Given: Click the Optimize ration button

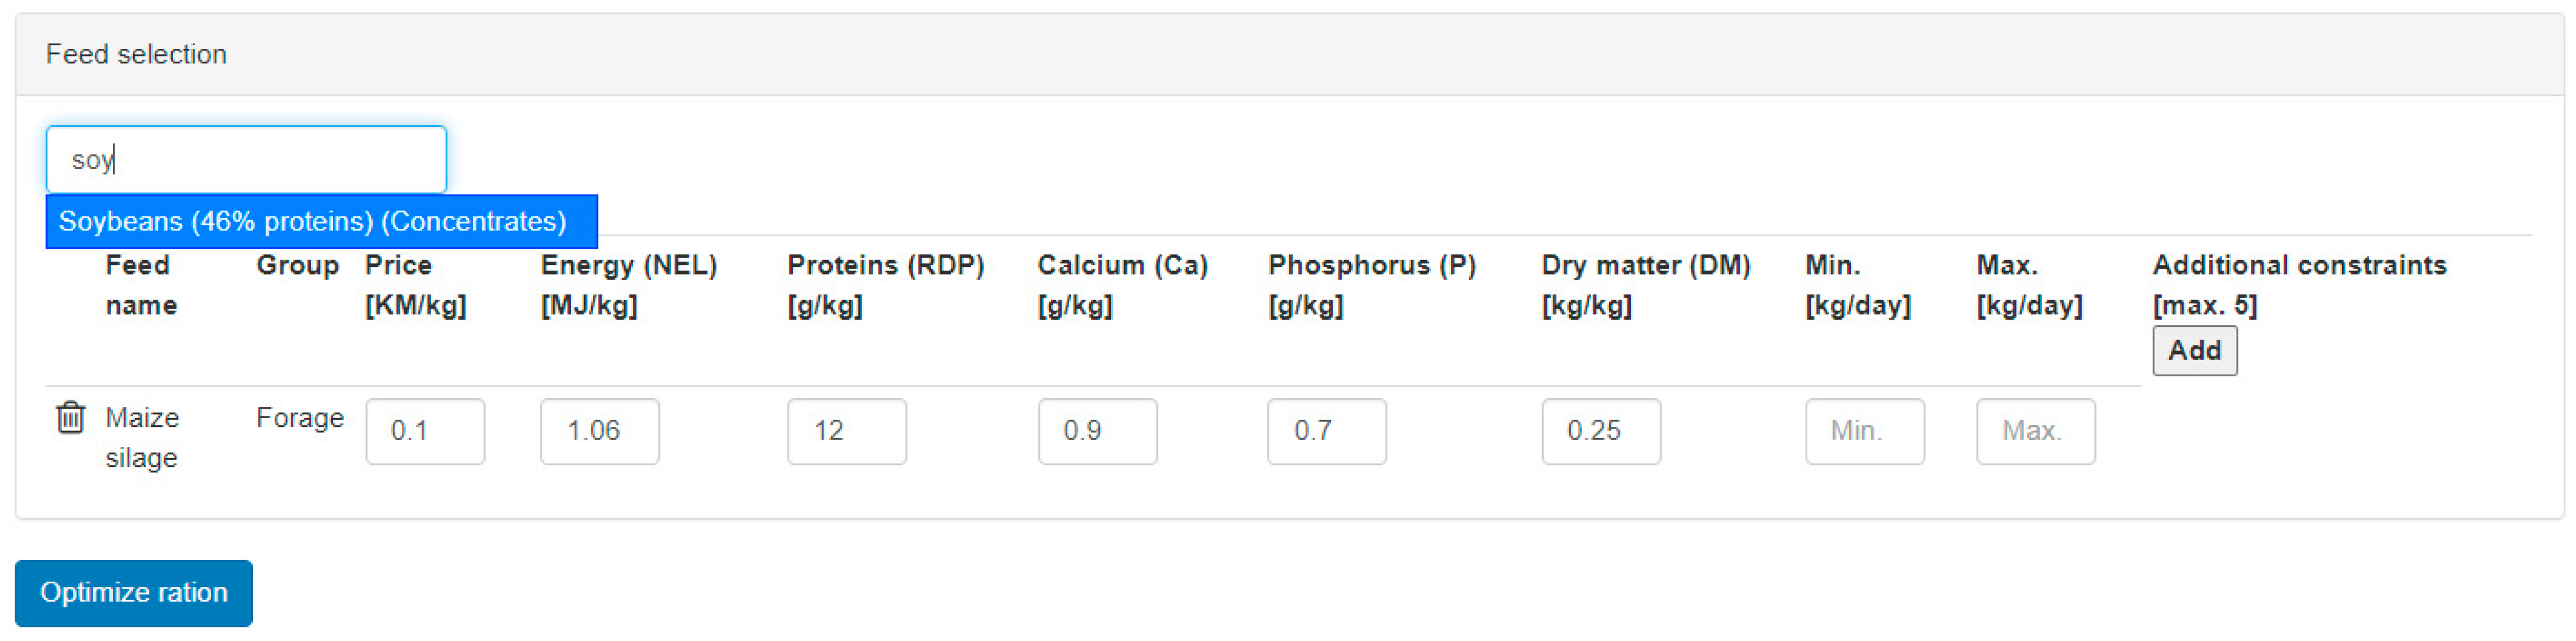Looking at the screenshot, I should click(133, 592).
